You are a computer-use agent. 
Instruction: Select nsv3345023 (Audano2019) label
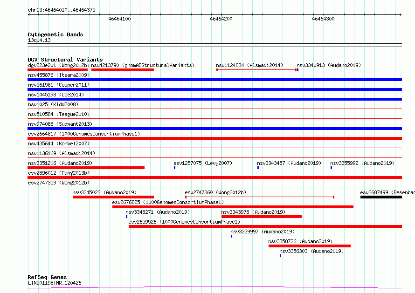(104, 192)
